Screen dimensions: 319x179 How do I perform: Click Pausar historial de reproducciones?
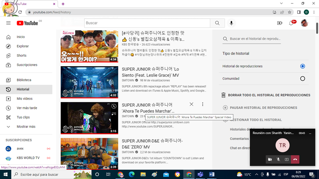pos(260,108)
